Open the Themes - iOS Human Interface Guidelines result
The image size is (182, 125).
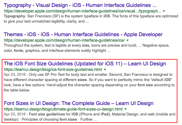tap(83, 34)
